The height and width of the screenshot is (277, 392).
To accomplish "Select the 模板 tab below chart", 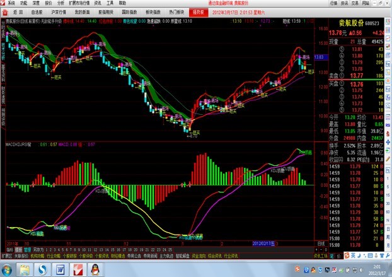I will pyautogui.click(x=18, y=250).
